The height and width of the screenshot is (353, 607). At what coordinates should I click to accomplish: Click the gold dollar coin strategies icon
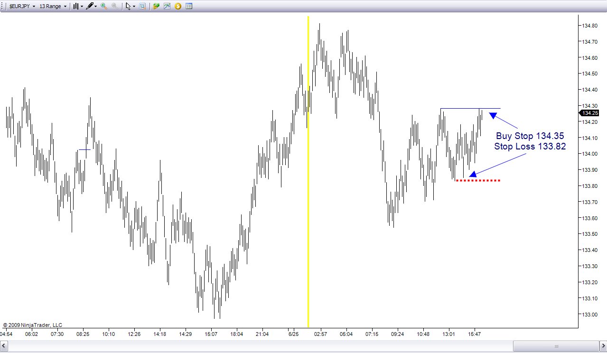(178, 6)
